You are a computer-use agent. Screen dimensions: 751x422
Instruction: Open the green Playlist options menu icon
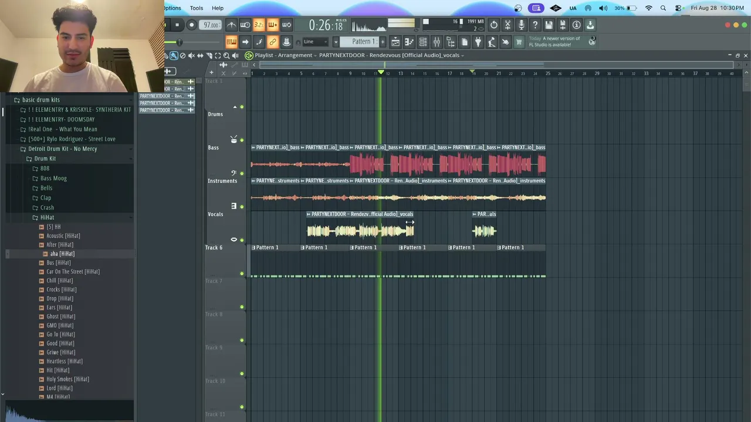(x=249, y=56)
